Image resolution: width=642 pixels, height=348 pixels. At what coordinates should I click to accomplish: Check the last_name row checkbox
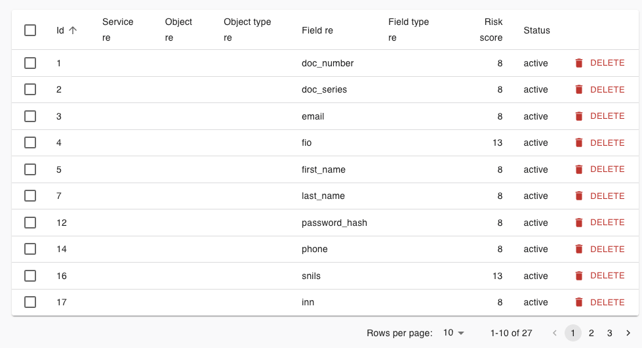point(30,196)
